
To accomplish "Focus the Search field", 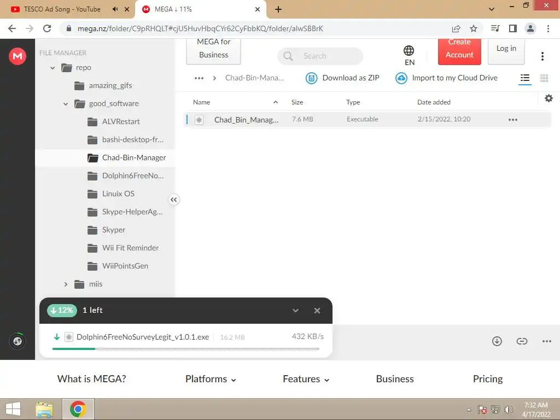I will [x=320, y=56].
